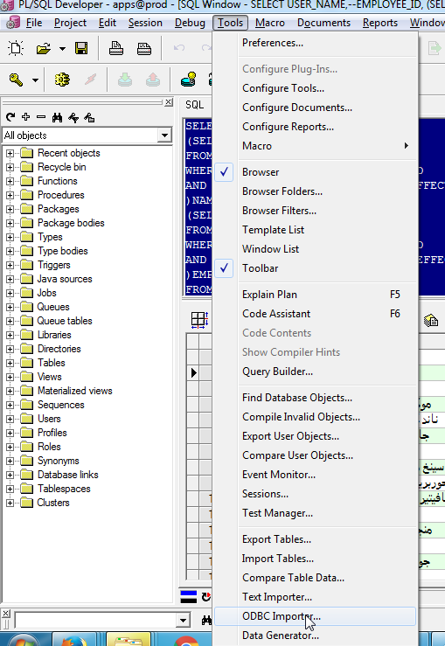Open the Macro submenu arrow
The image size is (445, 646).
pos(407,146)
